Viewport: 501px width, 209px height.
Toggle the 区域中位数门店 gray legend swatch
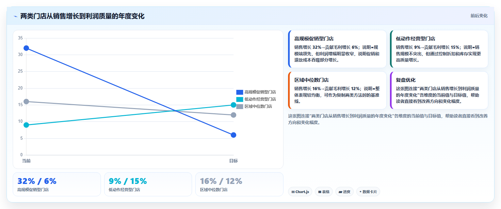click(240, 106)
